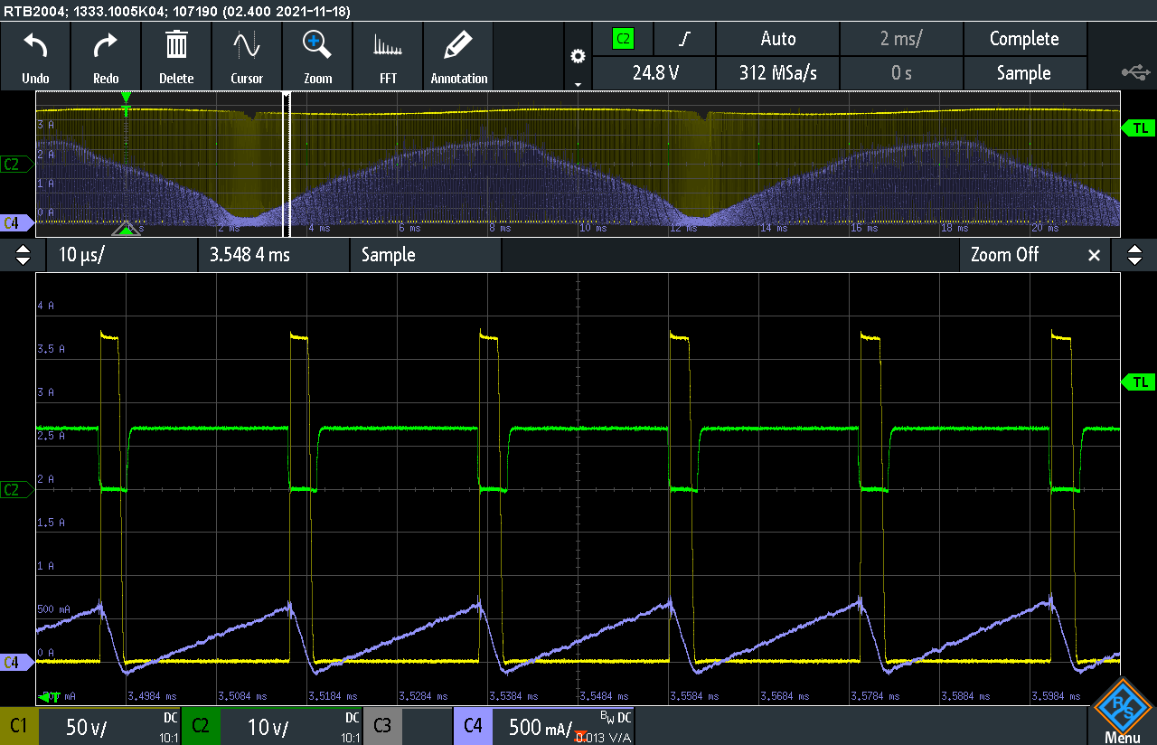Click the Redo arrow icon
This screenshot has width=1157, height=745.
click(x=106, y=47)
